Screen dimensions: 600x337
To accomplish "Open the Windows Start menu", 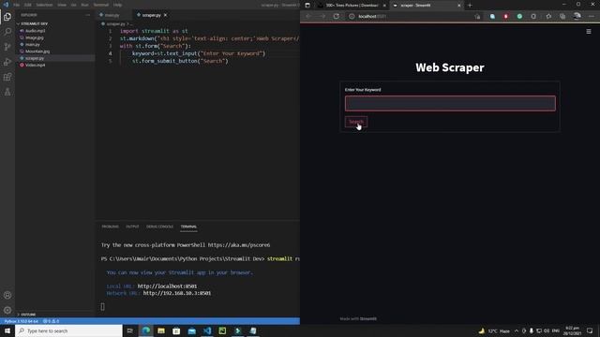I will point(7,330).
